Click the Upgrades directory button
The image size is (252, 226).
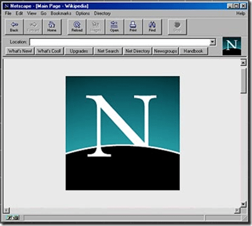coord(79,51)
